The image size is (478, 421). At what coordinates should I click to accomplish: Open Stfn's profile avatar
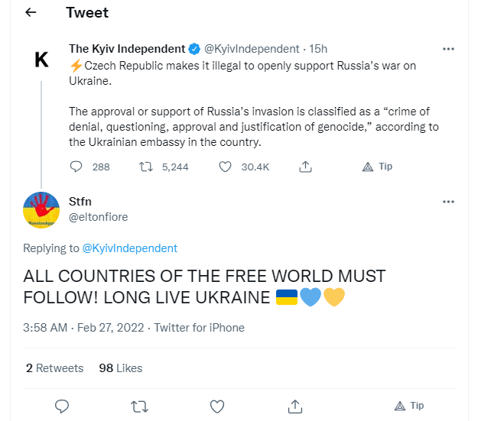point(41,211)
